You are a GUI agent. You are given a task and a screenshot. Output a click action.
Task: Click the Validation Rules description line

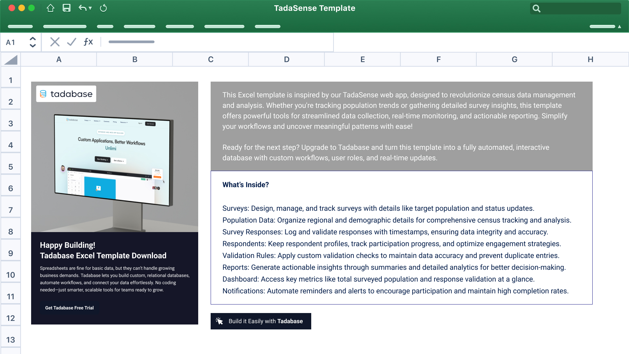[x=391, y=256]
